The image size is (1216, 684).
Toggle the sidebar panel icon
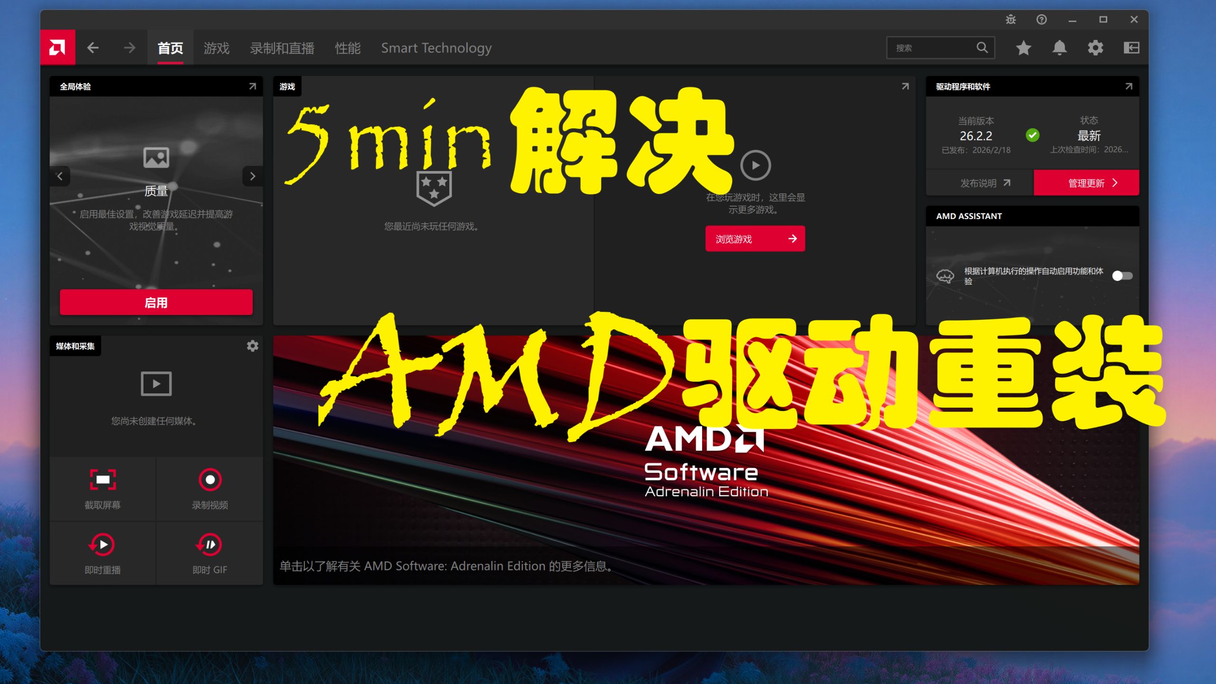point(1131,47)
